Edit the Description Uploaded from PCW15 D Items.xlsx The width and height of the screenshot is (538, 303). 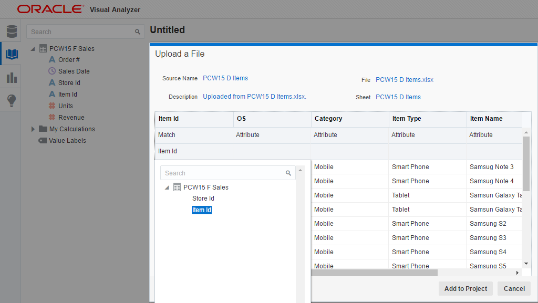coord(255,97)
